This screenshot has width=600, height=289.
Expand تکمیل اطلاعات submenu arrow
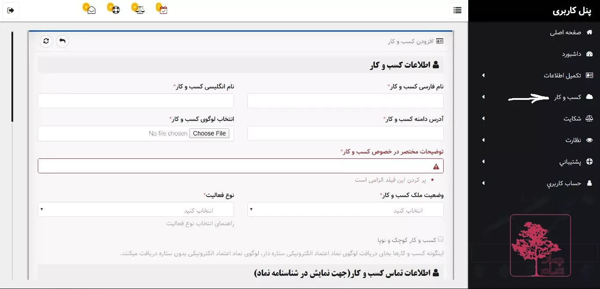click(x=483, y=76)
